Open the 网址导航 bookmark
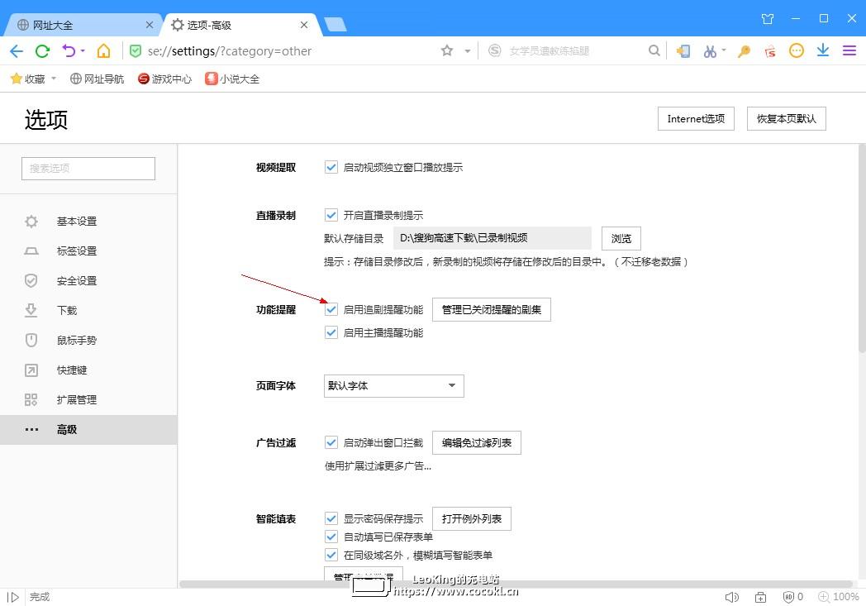Image resolution: width=866 pixels, height=606 pixels. [x=98, y=79]
